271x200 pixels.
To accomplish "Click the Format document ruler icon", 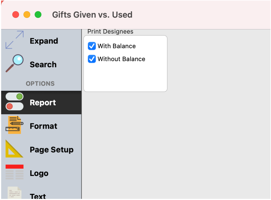I will click(x=15, y=125).
